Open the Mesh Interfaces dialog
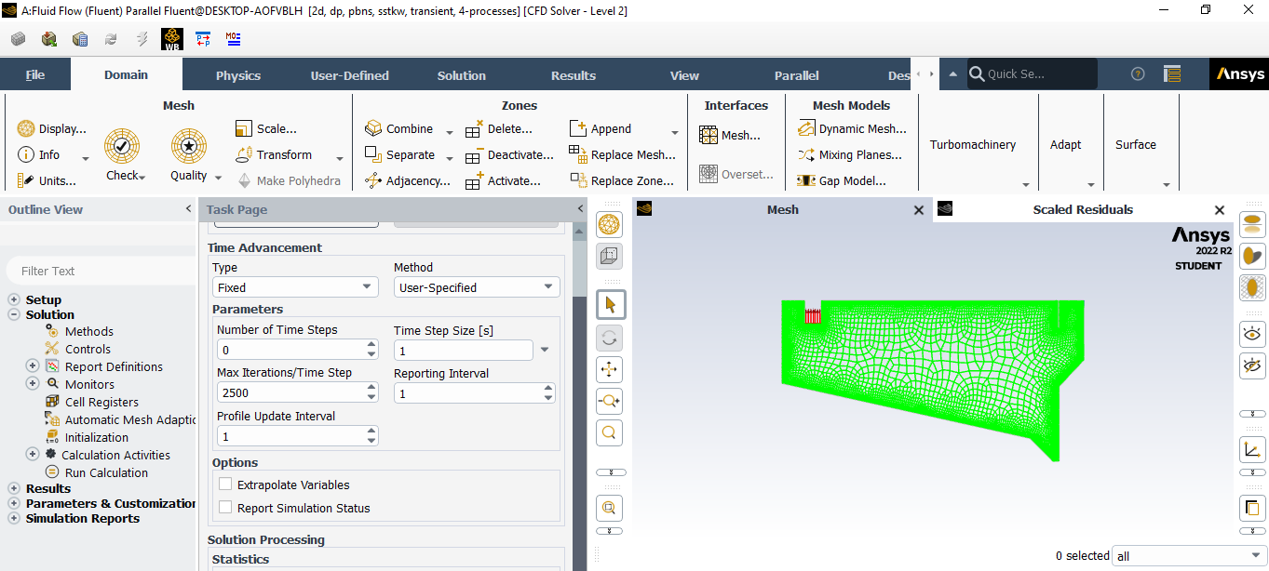This screenshot has width=1269, height=571. click(x=731, y=135)
